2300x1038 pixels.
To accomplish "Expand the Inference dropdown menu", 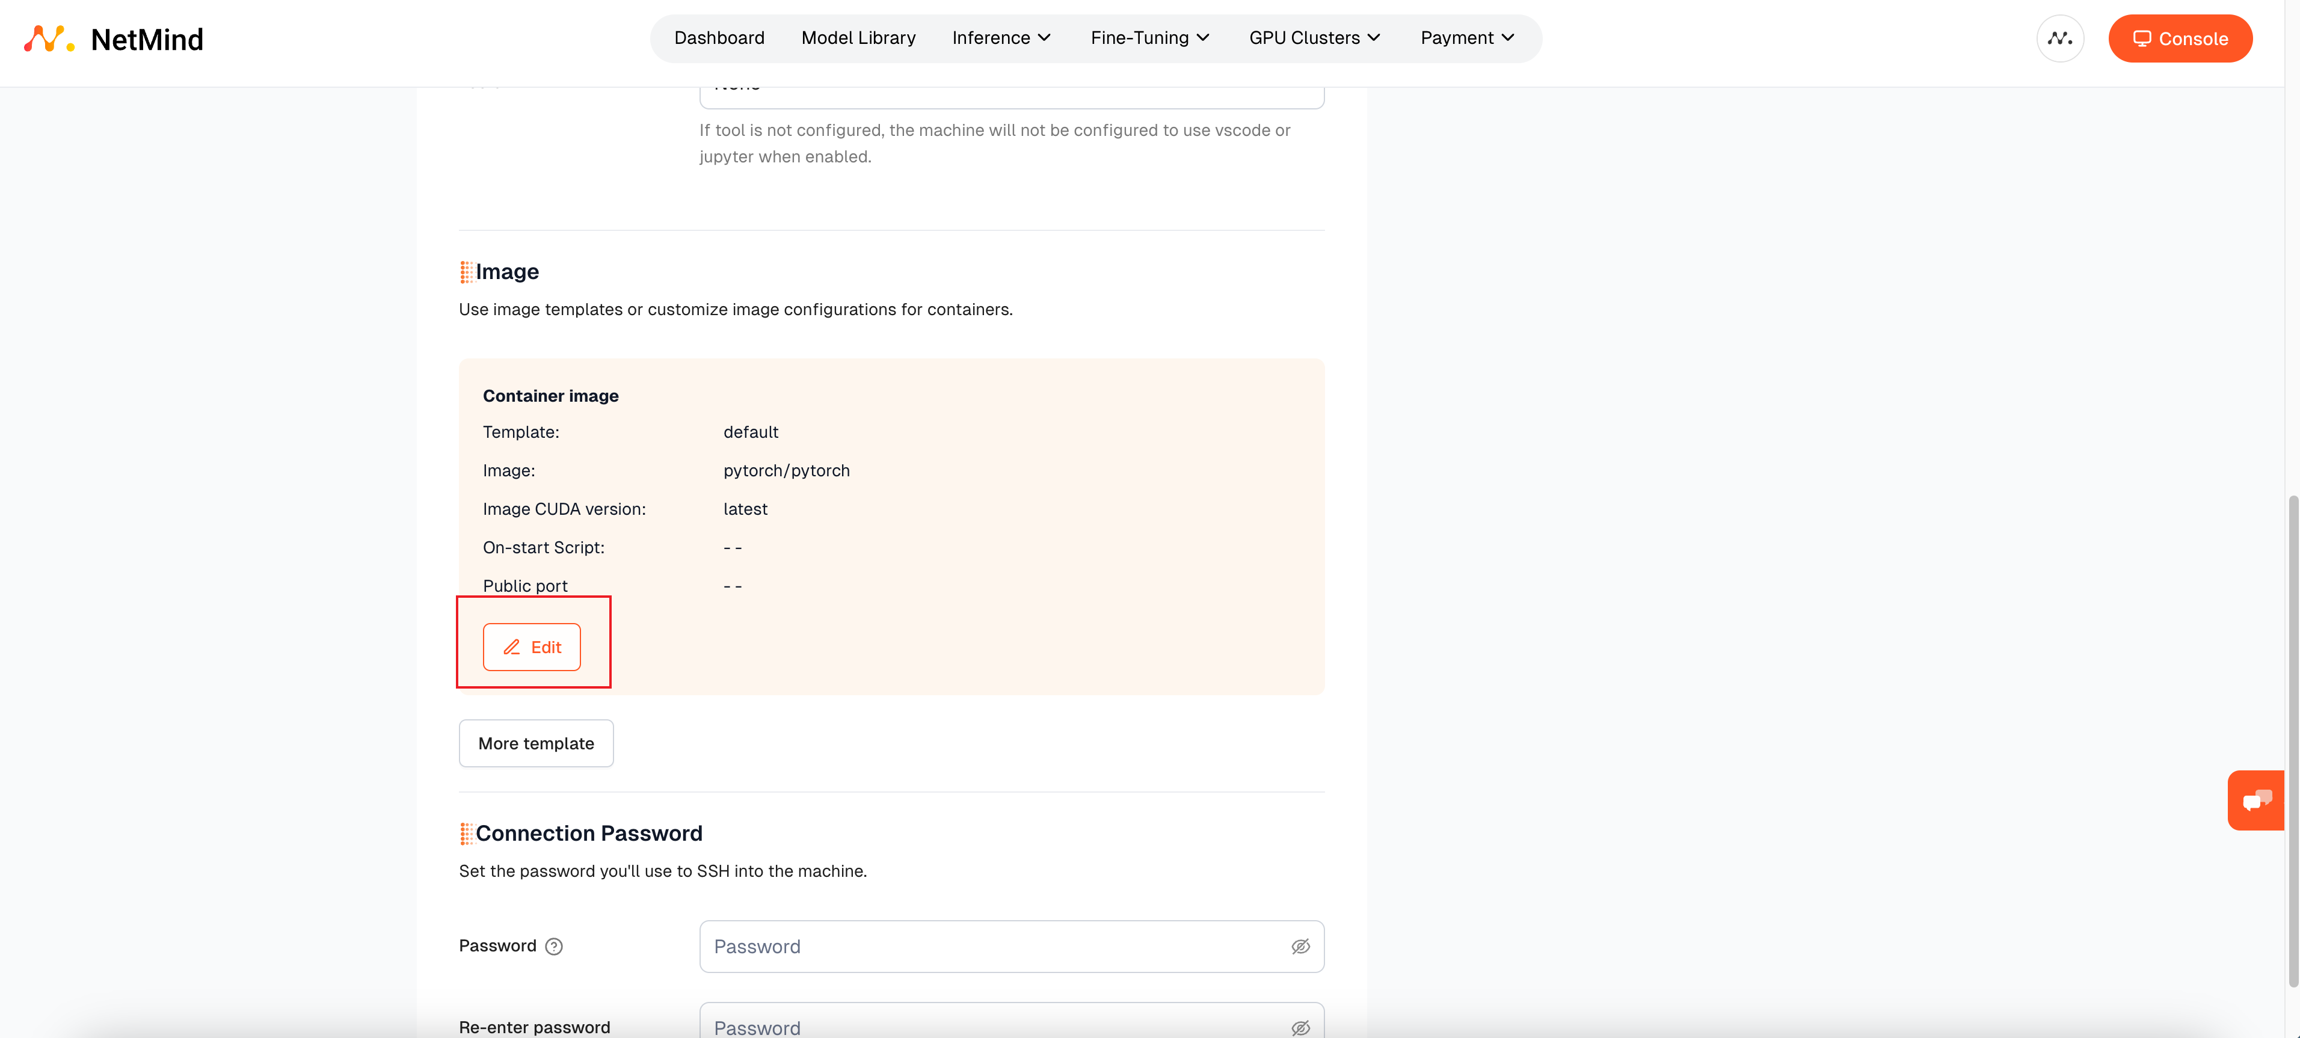I will click(1001, 37).
